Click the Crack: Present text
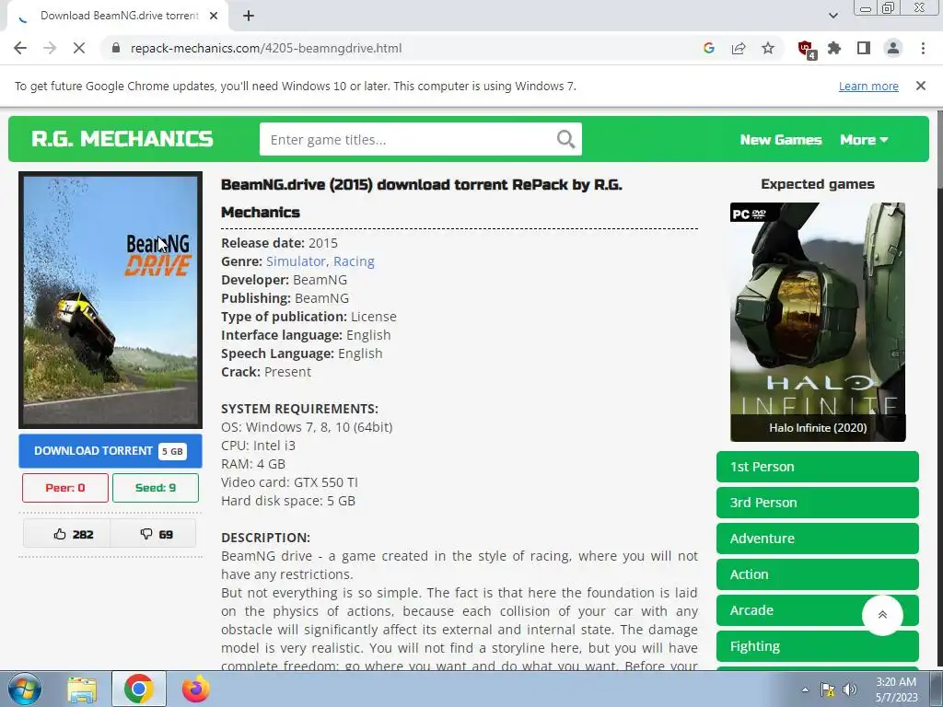The image size is (943, 707). [266, 372]
